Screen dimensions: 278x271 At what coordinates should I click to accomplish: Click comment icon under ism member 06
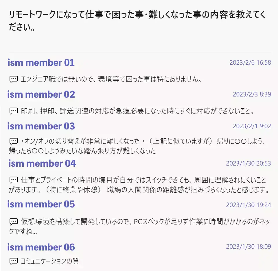(x=14, y=261)
